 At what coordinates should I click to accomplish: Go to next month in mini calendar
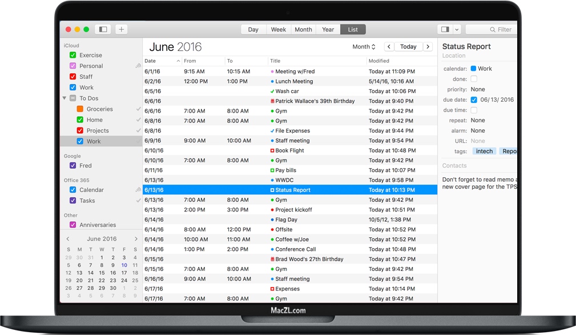[x=136, y=238]
